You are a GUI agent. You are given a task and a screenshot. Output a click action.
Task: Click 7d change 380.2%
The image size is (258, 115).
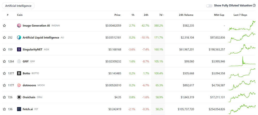click(x=159, y=25)
